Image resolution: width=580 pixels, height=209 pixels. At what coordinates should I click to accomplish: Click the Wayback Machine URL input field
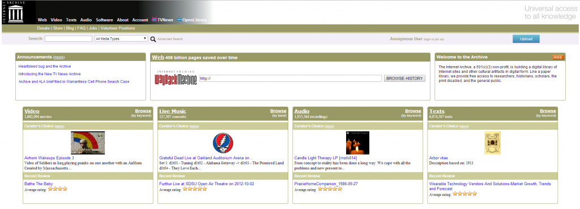(x=290, y=79)
